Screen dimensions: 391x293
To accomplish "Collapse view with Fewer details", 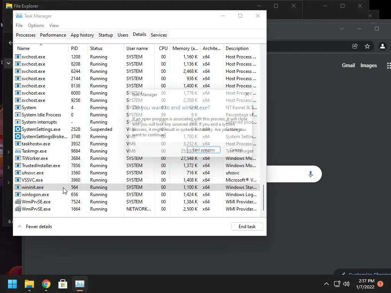I will coord(35,227).
